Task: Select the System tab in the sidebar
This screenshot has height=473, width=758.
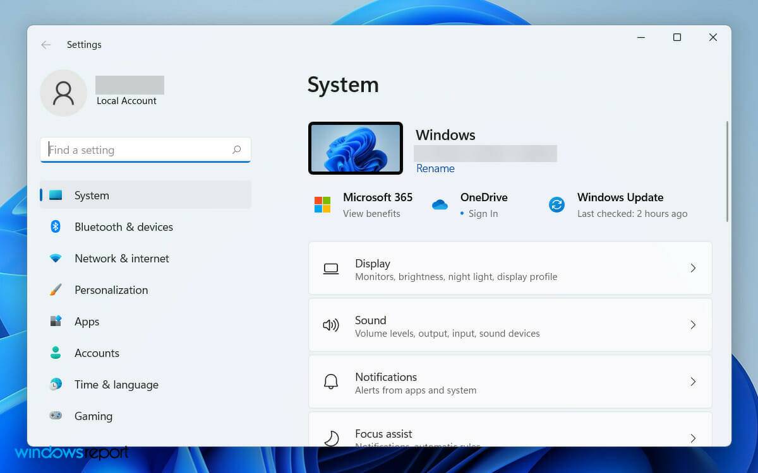Action: [92, 196]
